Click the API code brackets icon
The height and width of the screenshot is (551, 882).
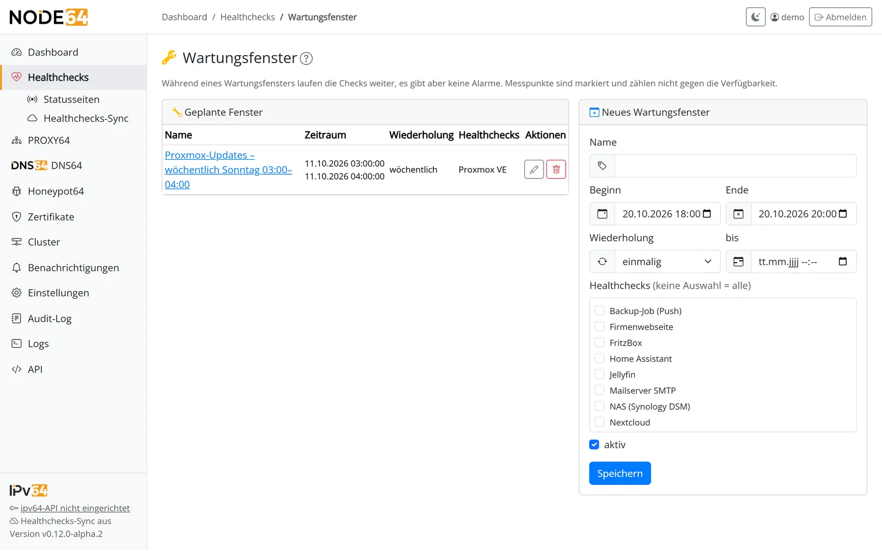click(17, 369)
